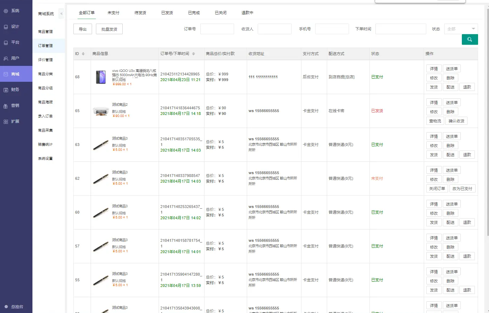489x313 pixels.
Task: Open the 财务 sidebar icon
Action: pyautogui.click(x=6, y=90)
